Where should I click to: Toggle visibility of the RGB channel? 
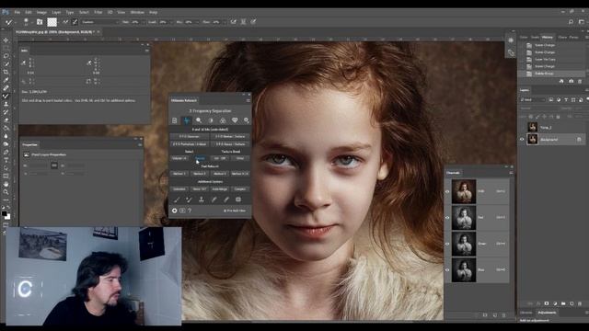tap(447, 191)
